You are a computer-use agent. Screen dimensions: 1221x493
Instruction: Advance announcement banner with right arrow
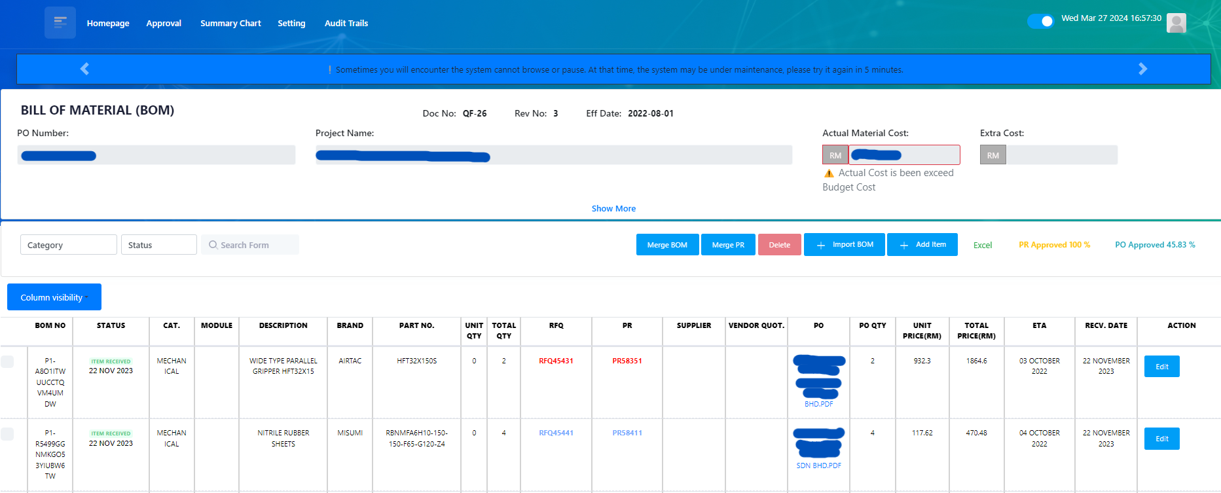tap(1142, 69)
